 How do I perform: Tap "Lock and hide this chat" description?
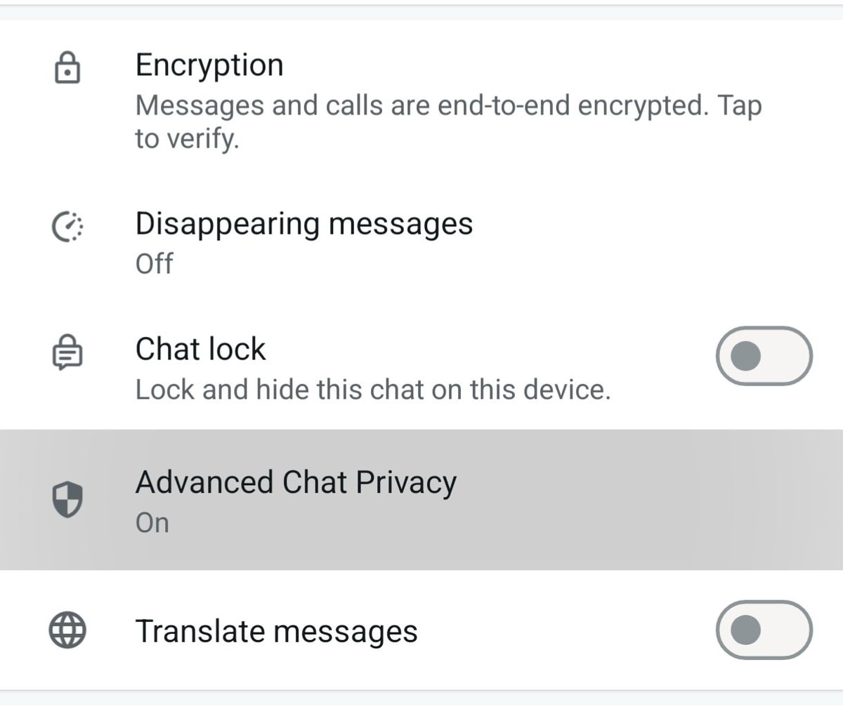pos(372,390)
